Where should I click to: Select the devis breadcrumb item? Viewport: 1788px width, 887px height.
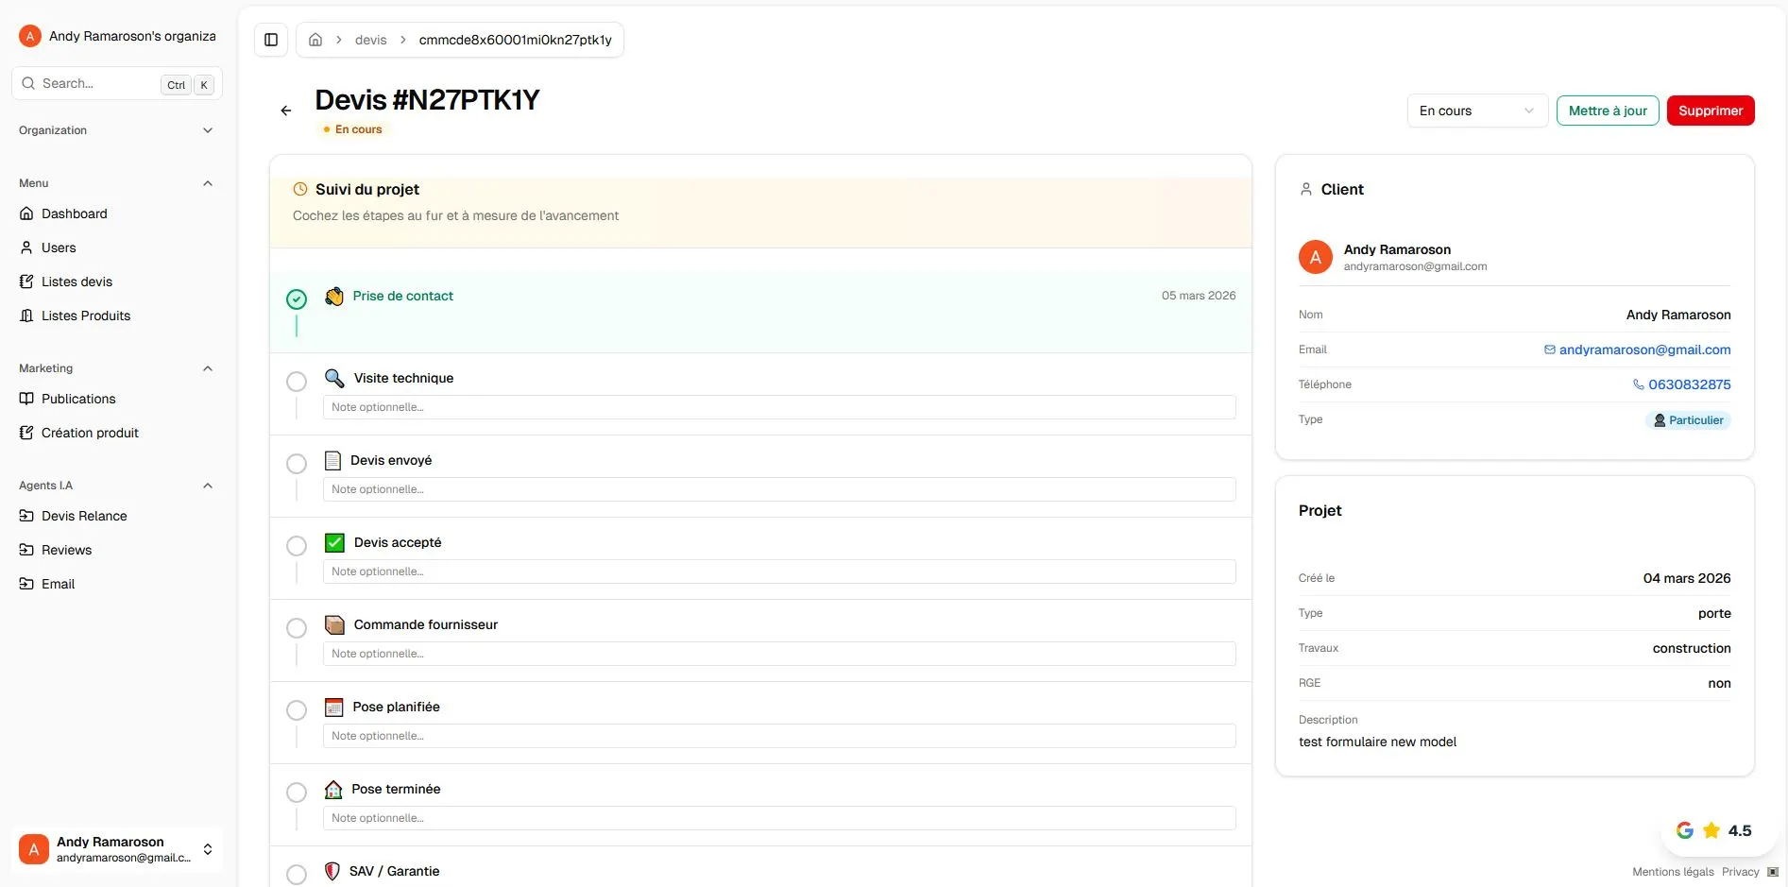[370, 39]
